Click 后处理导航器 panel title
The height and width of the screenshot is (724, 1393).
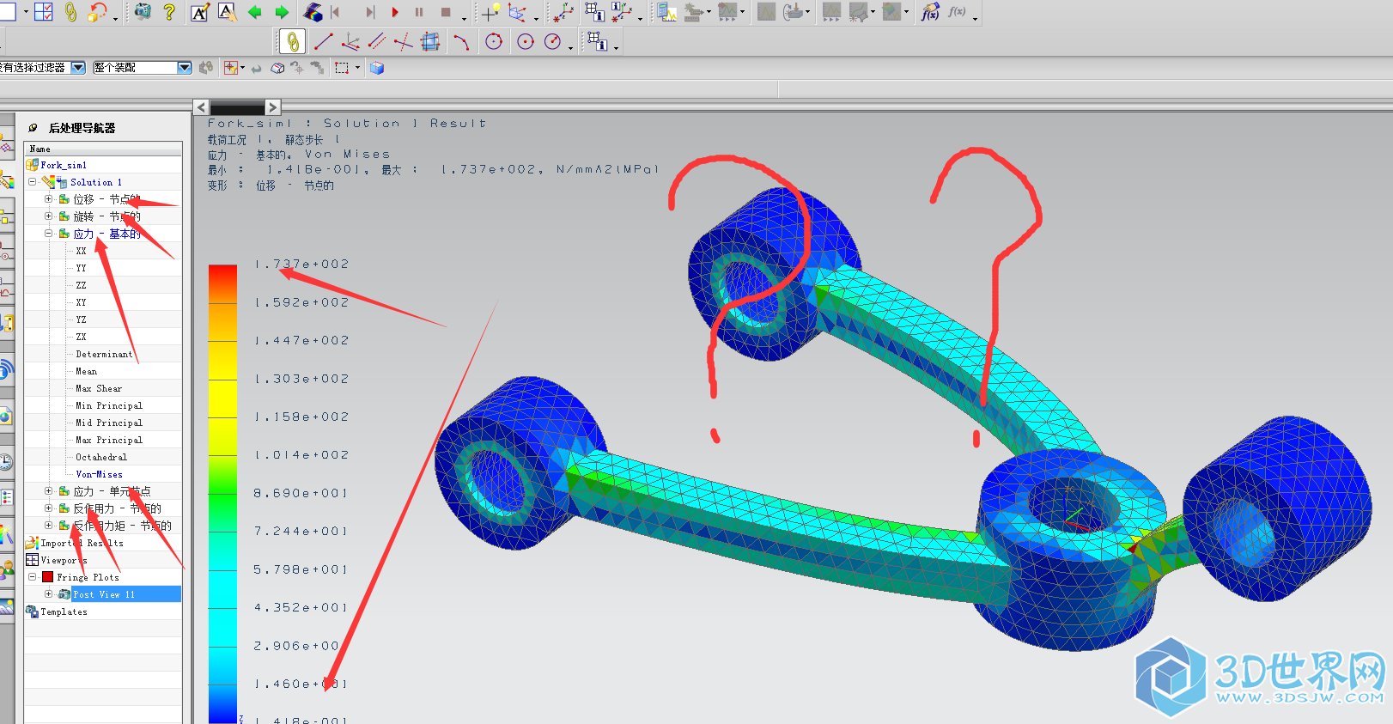coord(82,128)
